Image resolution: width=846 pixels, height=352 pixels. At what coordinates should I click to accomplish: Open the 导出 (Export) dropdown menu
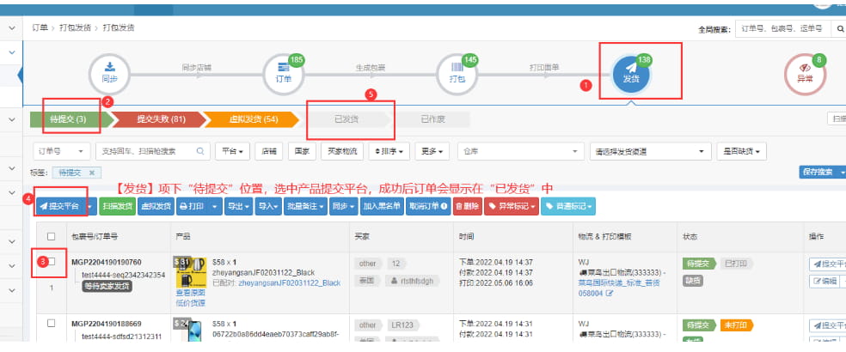[236, 206]
